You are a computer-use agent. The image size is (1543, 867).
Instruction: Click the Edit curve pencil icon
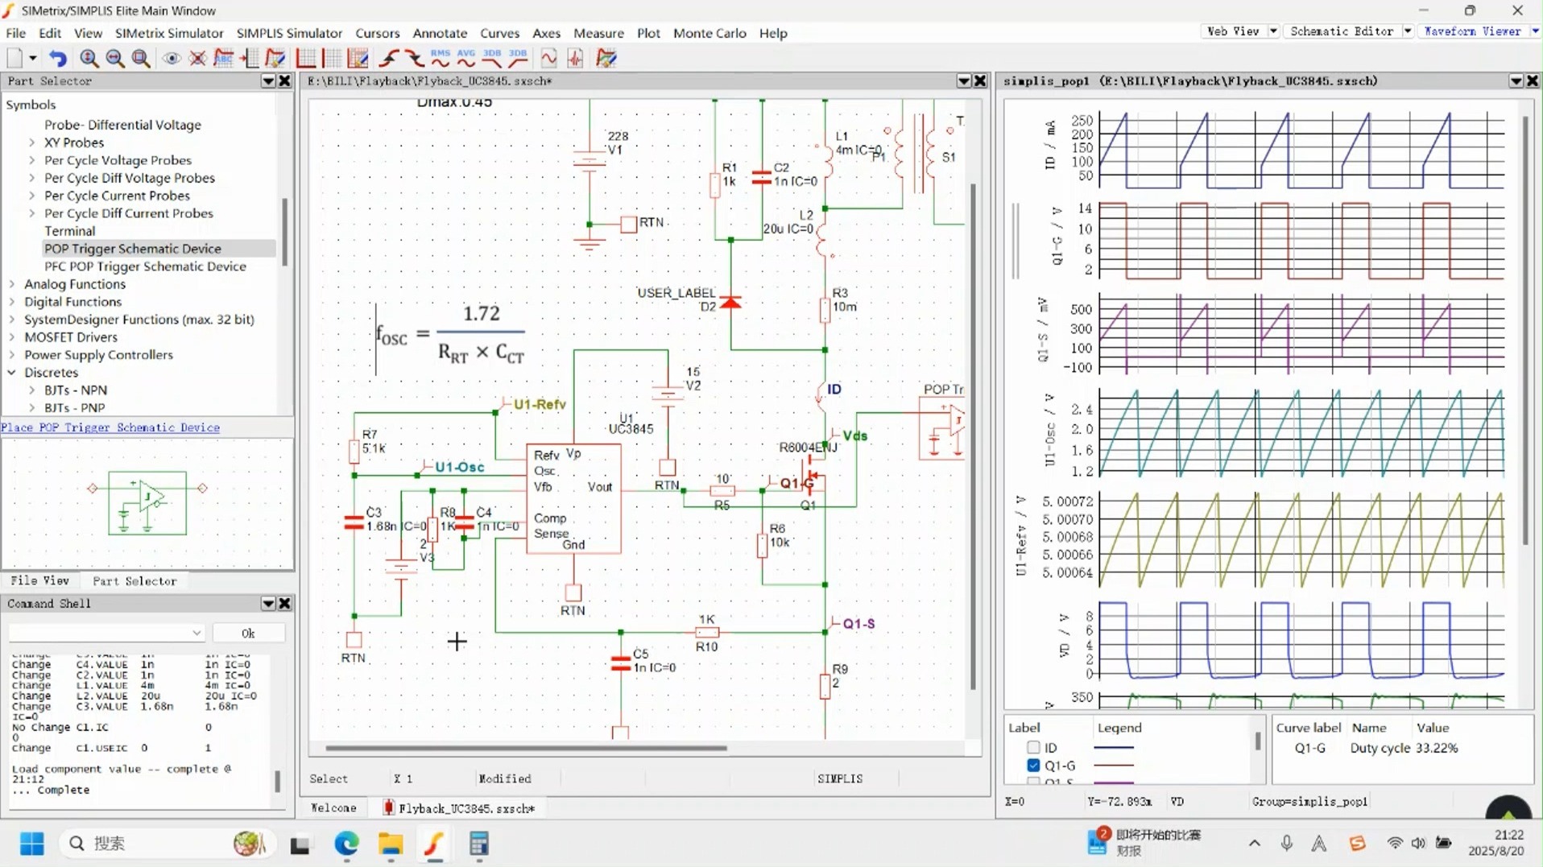(275, 58)
